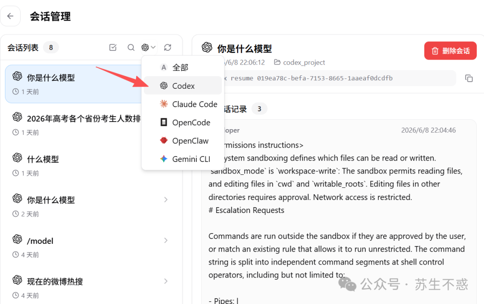484x304 pixels.
Task: Choose Codex in the filter menu
Action: point(183,86)
